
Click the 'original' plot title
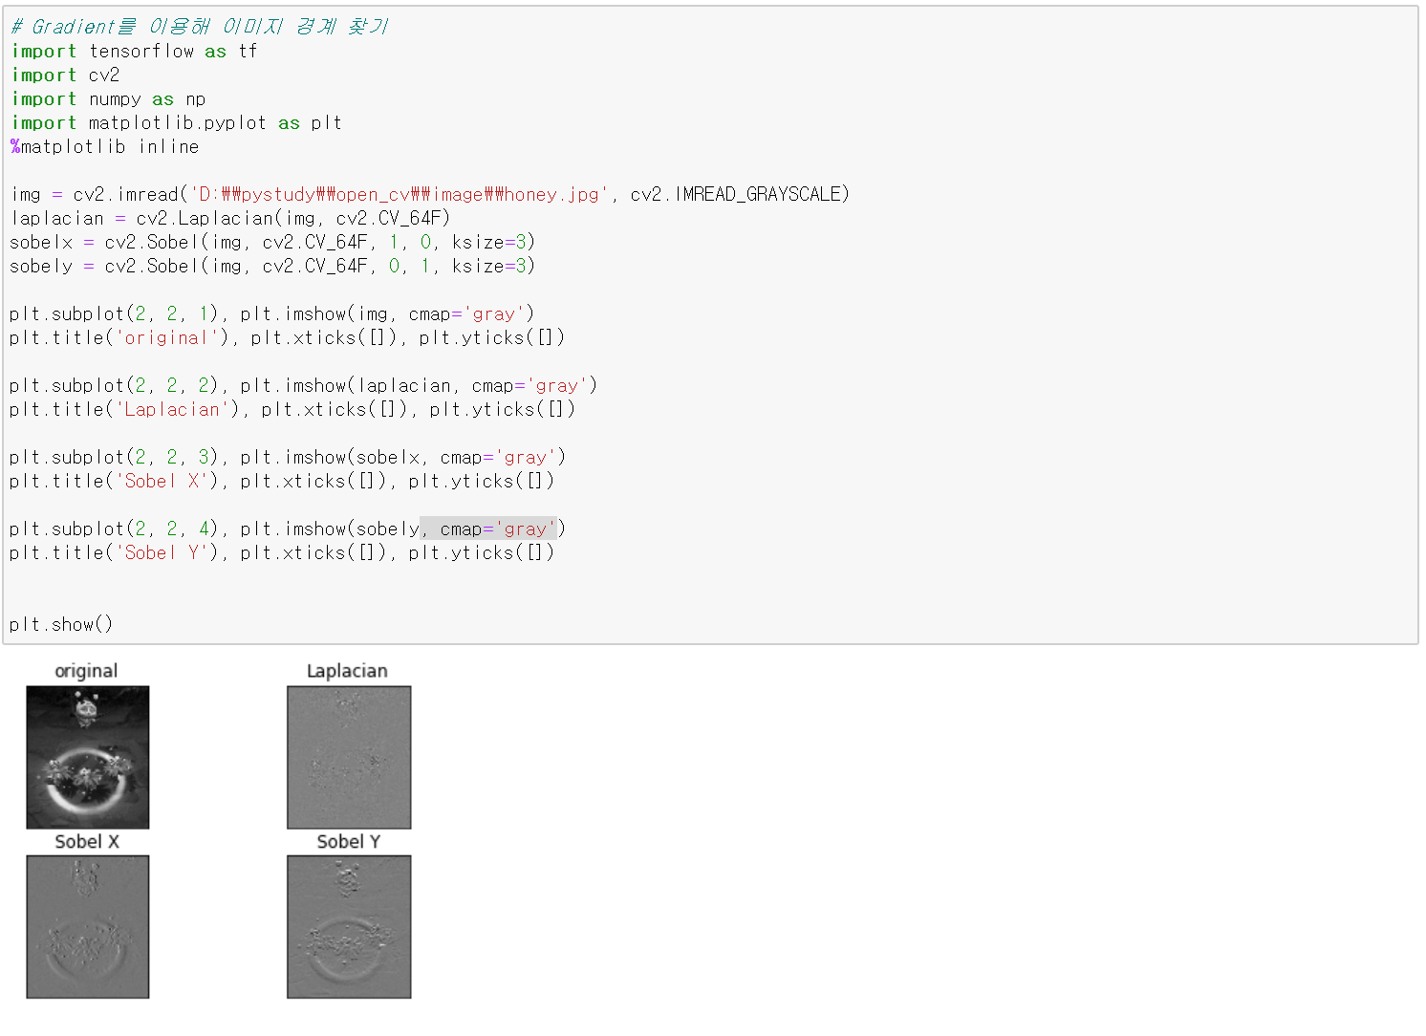(87, 671)
